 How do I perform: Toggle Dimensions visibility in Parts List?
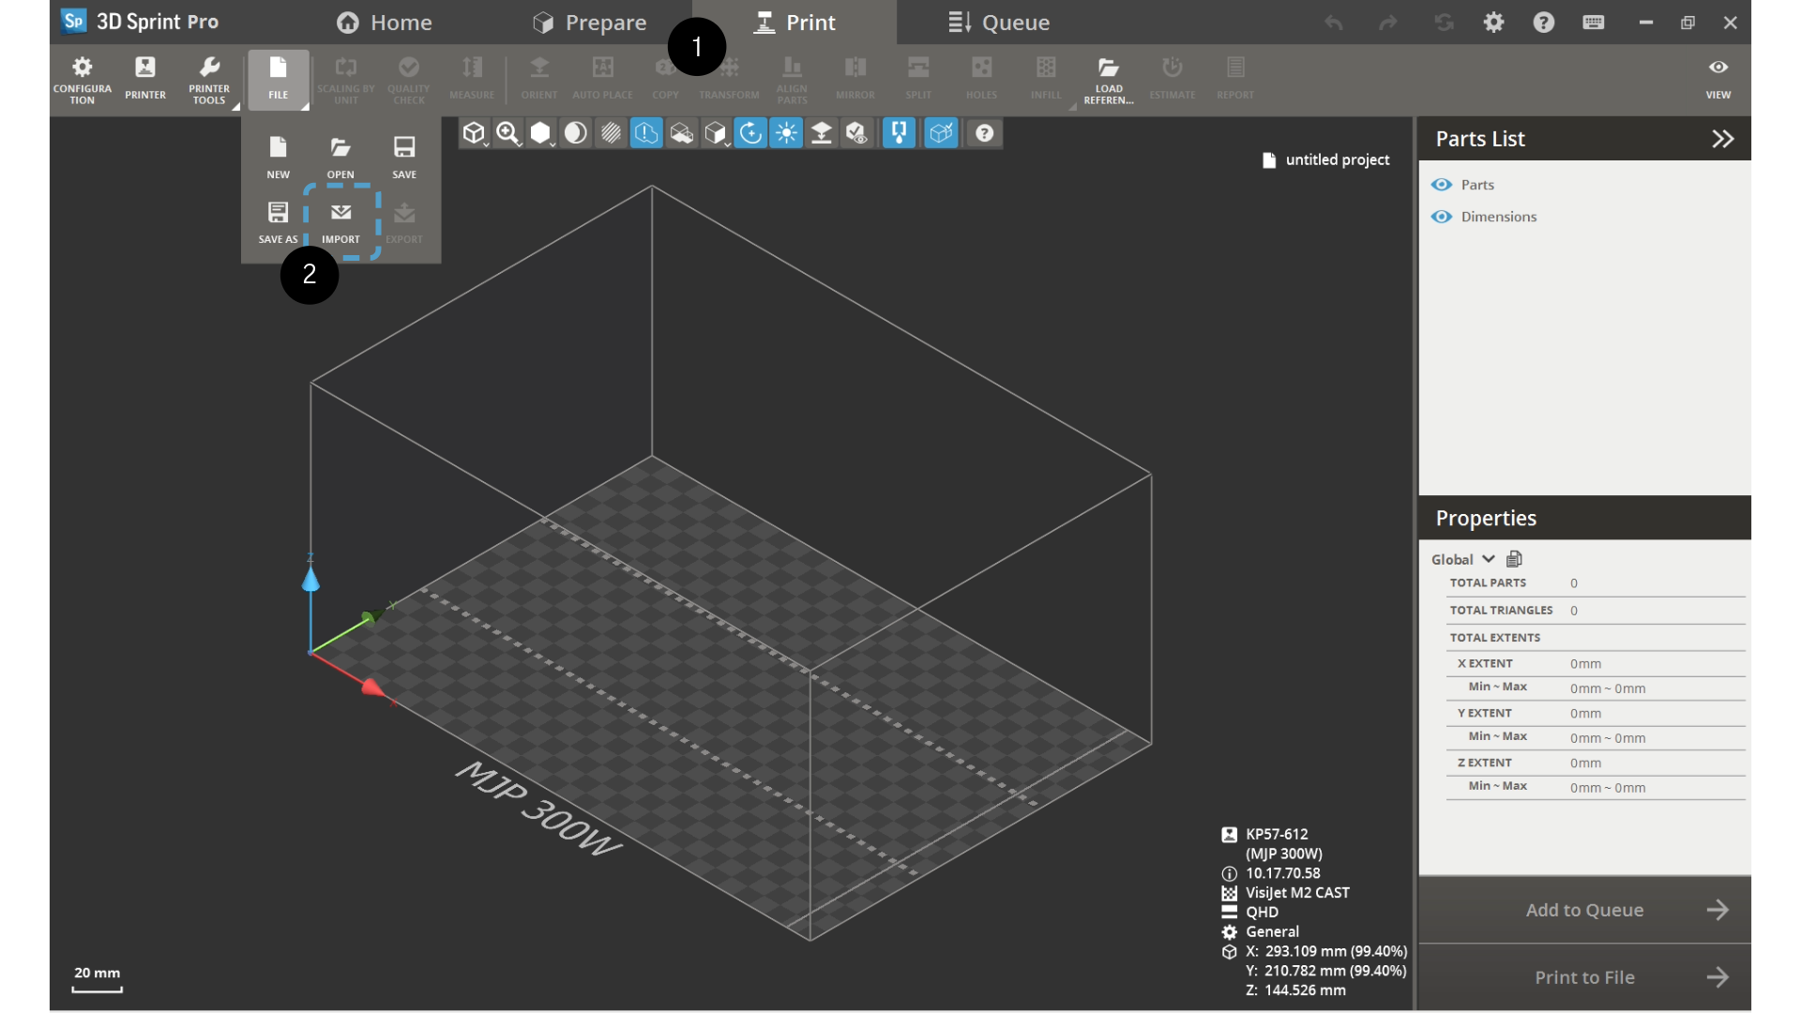coord(1441,217)
